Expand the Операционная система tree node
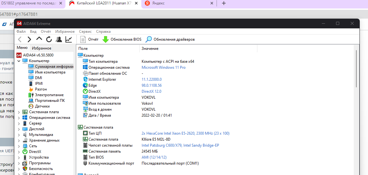The height and width of the screenshot is (175, 368). [19, 118]
